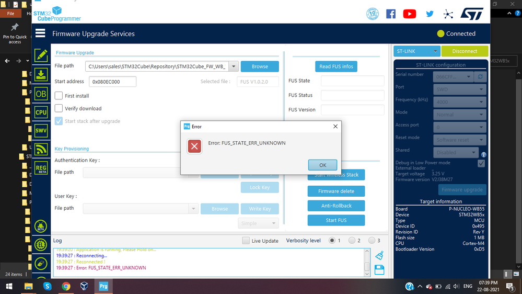Open Erasing & Programming download icon
522x294 pixels.
point(41,74)
